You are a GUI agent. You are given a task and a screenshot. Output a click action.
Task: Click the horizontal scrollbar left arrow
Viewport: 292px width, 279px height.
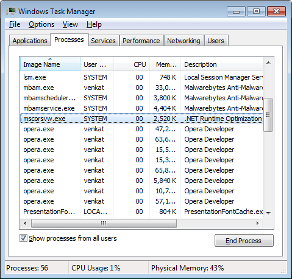25,223
